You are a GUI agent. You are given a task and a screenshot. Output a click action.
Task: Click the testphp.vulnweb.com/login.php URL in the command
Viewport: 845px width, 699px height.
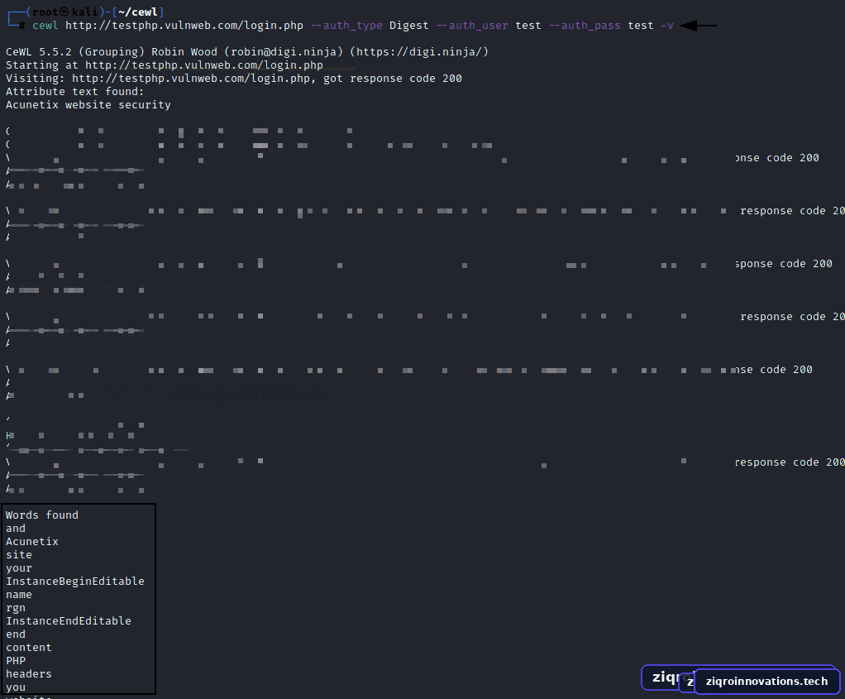tap(184, 26)
